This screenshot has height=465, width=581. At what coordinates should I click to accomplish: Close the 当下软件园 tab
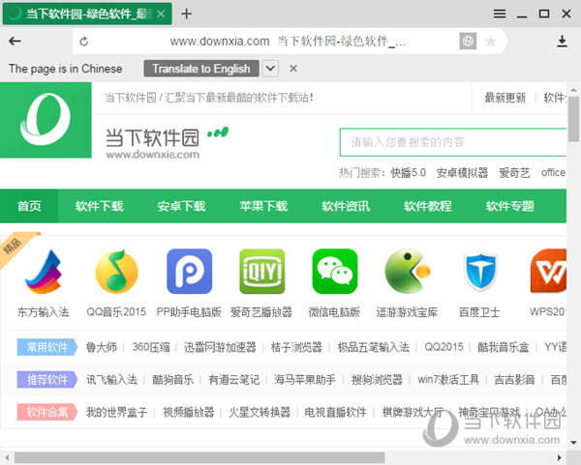click(161, 14)
